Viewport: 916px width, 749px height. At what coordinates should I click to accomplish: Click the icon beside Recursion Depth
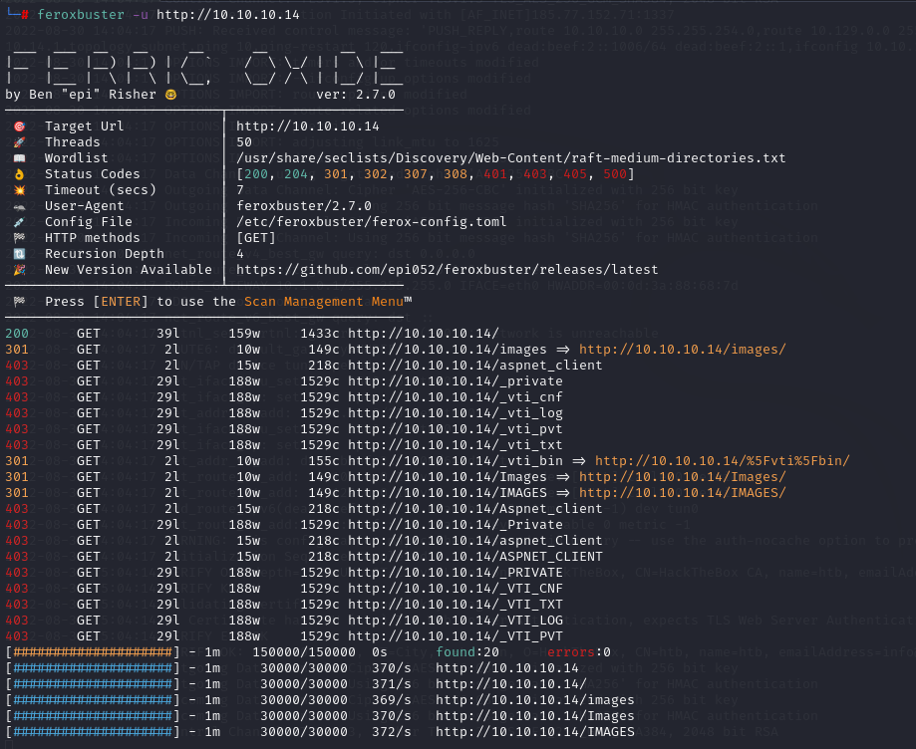[19, 254]
